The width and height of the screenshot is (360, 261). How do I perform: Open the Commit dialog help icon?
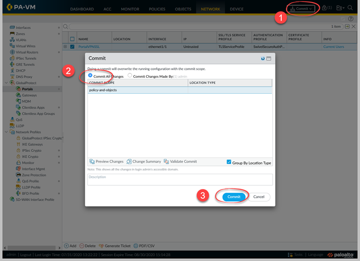point(263,59)
